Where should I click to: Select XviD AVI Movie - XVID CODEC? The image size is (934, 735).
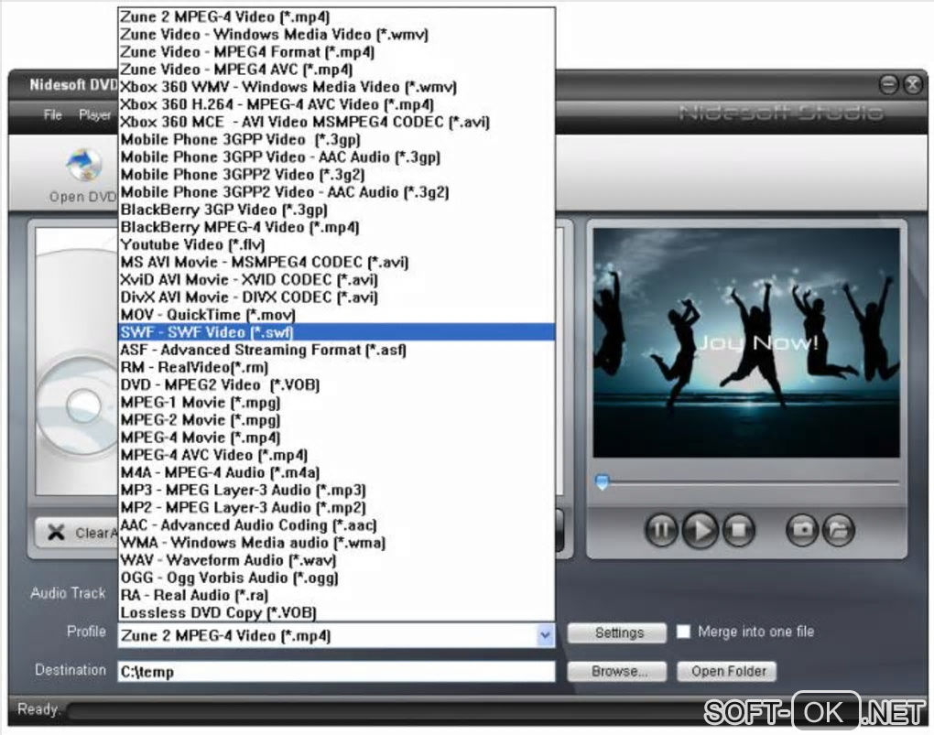[x=337, y=279]
